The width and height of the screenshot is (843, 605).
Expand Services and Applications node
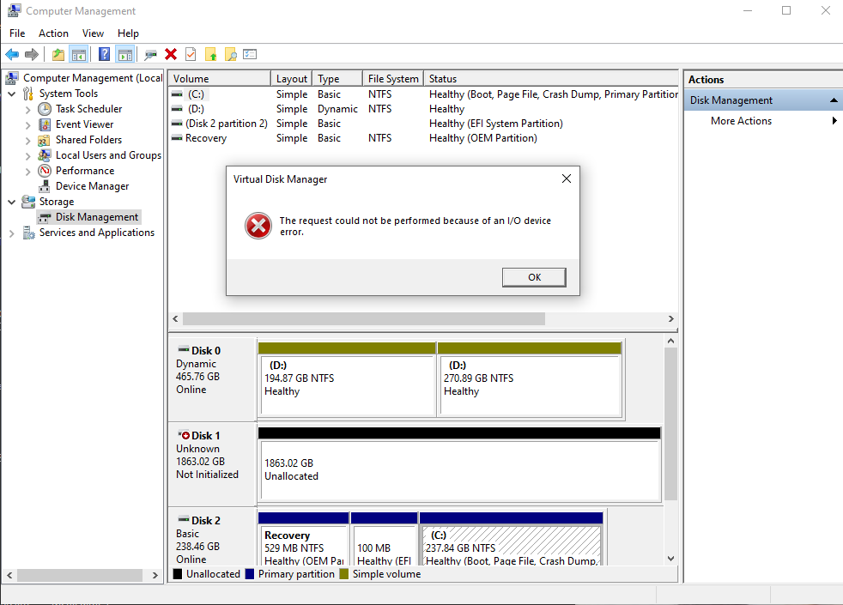click(x=12, y=233)
